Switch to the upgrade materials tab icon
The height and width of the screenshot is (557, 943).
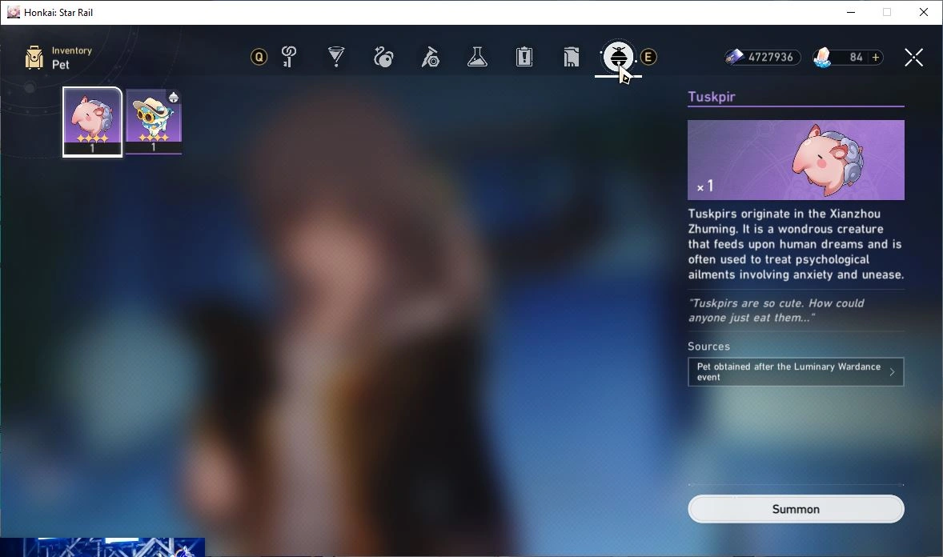430,57
